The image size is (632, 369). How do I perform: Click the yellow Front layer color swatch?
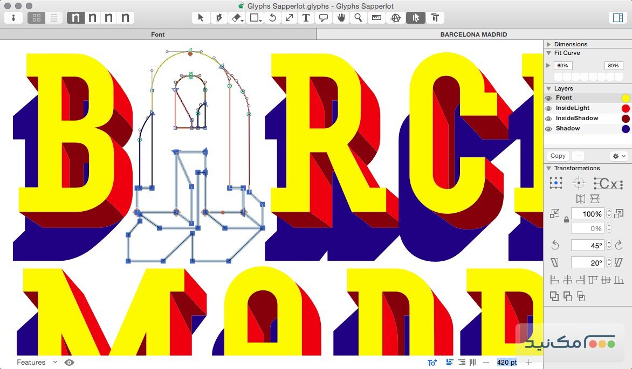[x=626, y=98]
